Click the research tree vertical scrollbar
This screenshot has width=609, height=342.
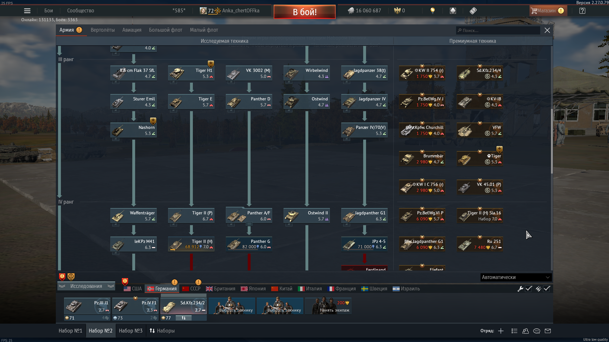click(552, 141)
